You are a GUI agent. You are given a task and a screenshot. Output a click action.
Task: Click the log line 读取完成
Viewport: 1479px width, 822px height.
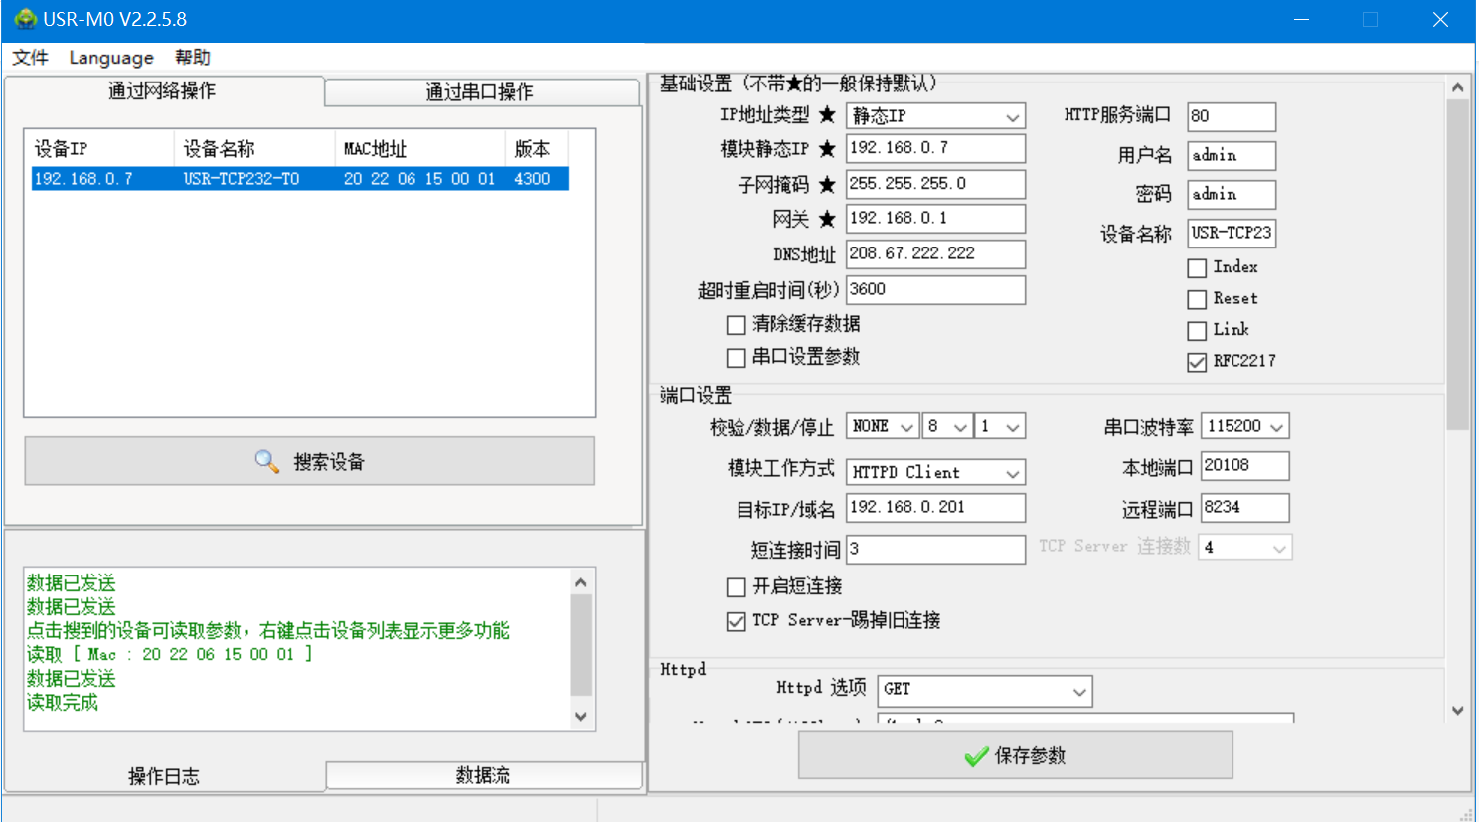tap(63, 703)
